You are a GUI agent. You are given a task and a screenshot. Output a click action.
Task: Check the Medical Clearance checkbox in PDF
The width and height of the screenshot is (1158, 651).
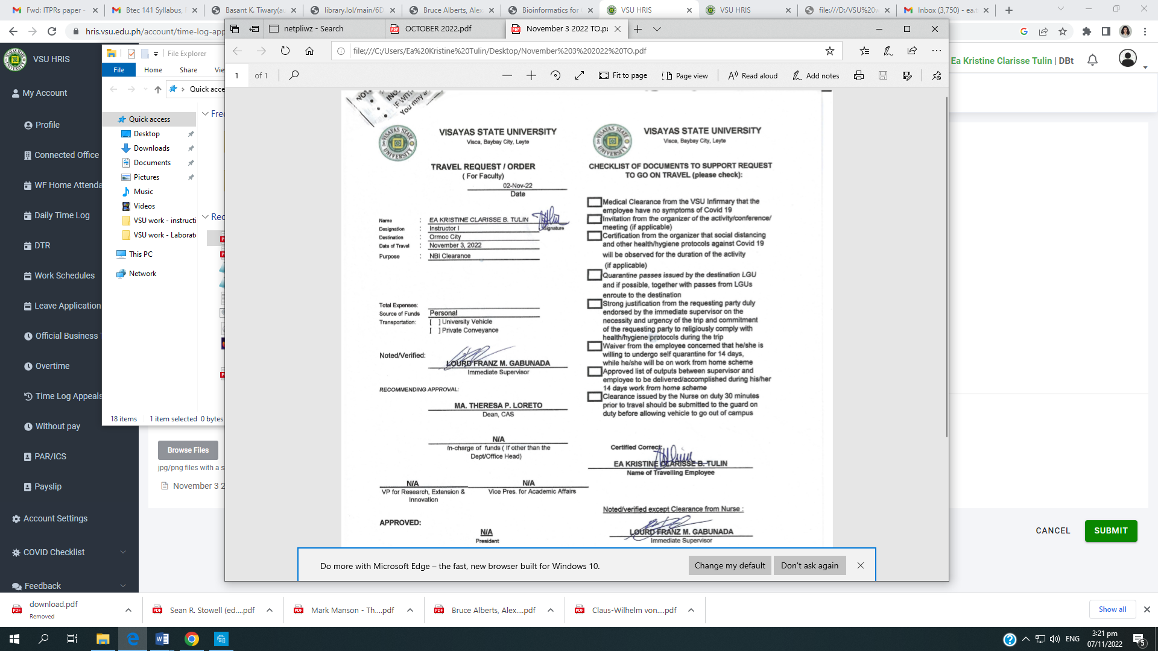coord(594,203)
